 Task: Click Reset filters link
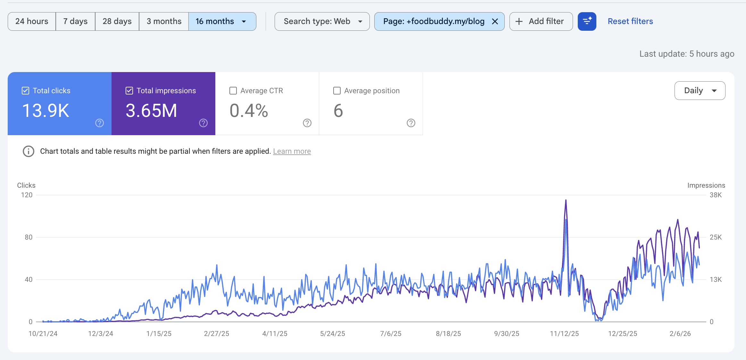click(x=630, y=21)
